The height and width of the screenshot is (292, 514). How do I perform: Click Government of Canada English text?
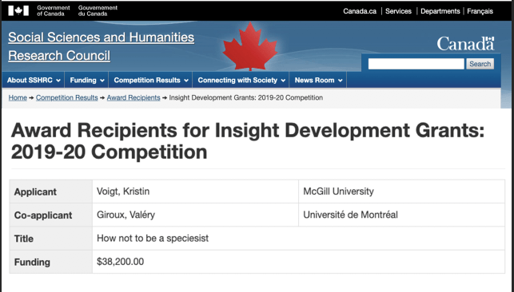(x=54, y=11)
